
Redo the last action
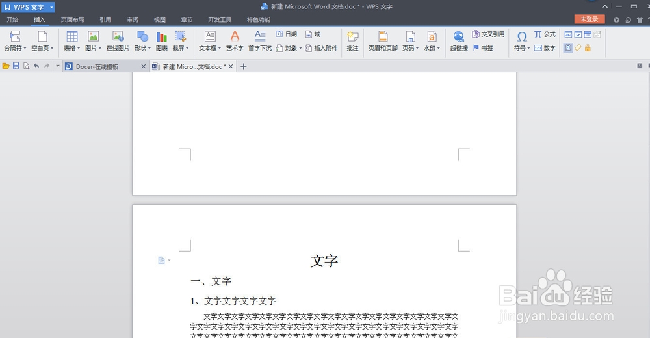coord(47,66)
